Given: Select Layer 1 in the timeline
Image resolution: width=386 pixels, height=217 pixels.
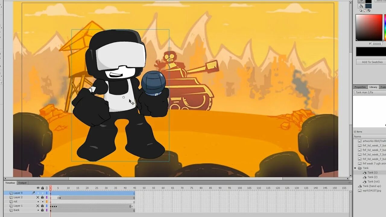Looking at the screenshot, I should [18, 206].
